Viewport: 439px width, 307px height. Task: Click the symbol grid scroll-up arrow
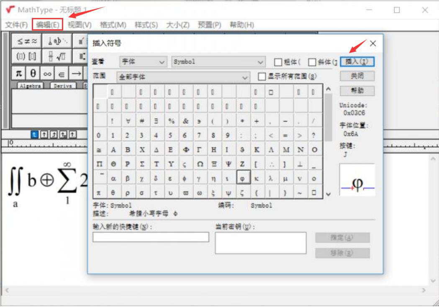point(329,89)
